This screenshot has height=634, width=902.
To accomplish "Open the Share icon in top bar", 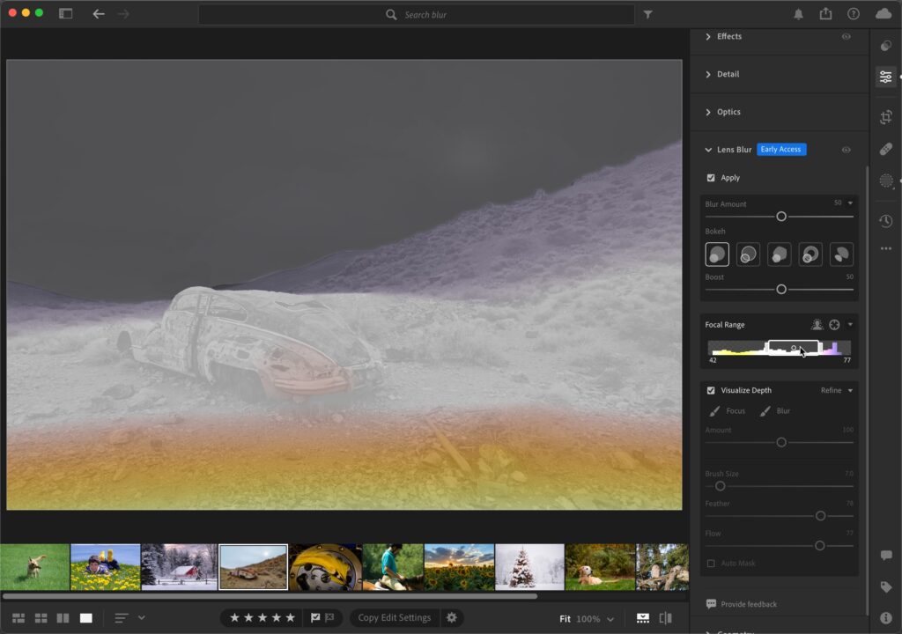I will click(825, 14).
